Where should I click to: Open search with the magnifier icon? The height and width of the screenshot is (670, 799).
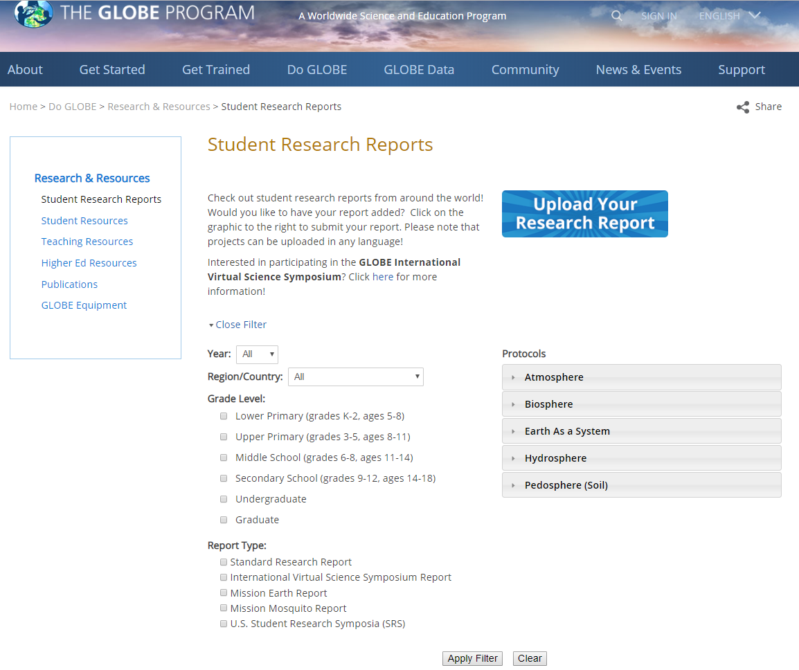(x=617, y=16)
